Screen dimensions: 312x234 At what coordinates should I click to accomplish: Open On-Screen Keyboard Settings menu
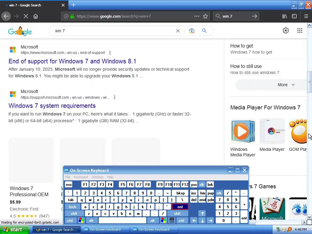coord(97,177)
